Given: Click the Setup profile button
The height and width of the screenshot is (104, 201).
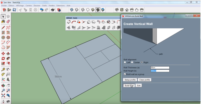Looking at the screenshot, I should coord(130,80).
